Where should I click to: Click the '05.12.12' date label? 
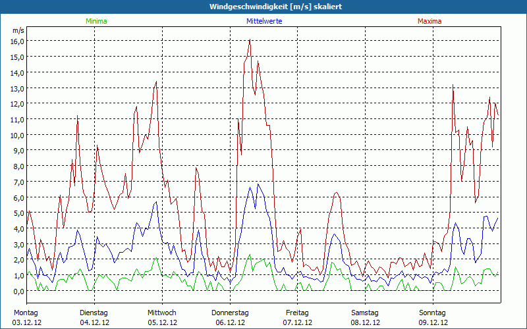point(162,322)
